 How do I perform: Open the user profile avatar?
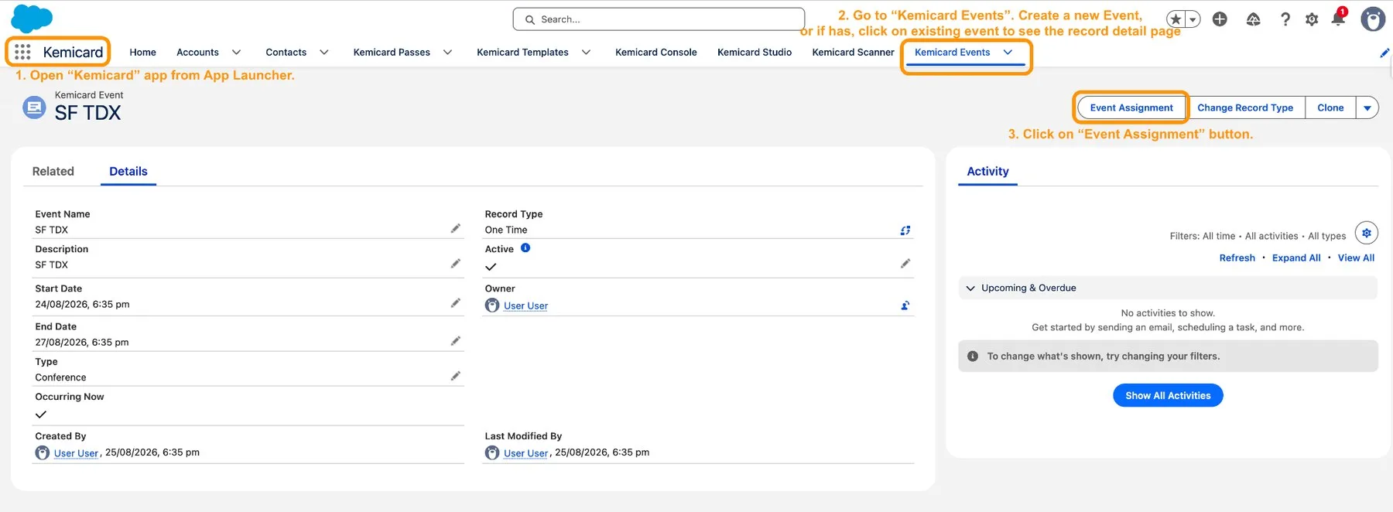click(1373, 19)
